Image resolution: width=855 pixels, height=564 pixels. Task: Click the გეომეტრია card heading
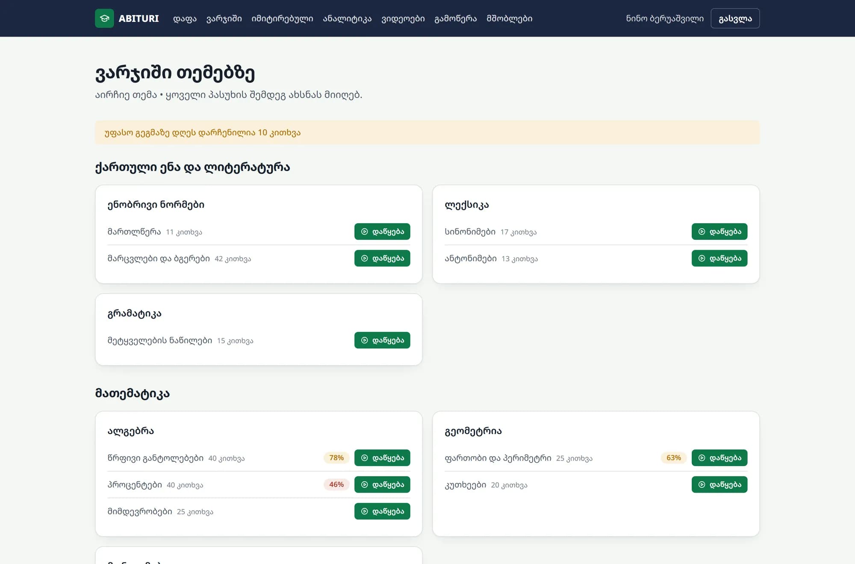pyautogui.click(x=473, y=431)
